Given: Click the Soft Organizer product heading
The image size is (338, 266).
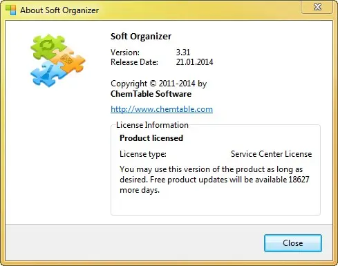Looking at the screenshot, I should [141, 37].
